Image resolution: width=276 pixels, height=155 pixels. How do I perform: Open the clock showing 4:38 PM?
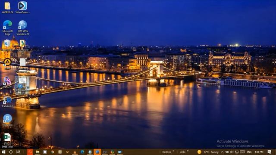pyautogui.click(x=259, y=152)
